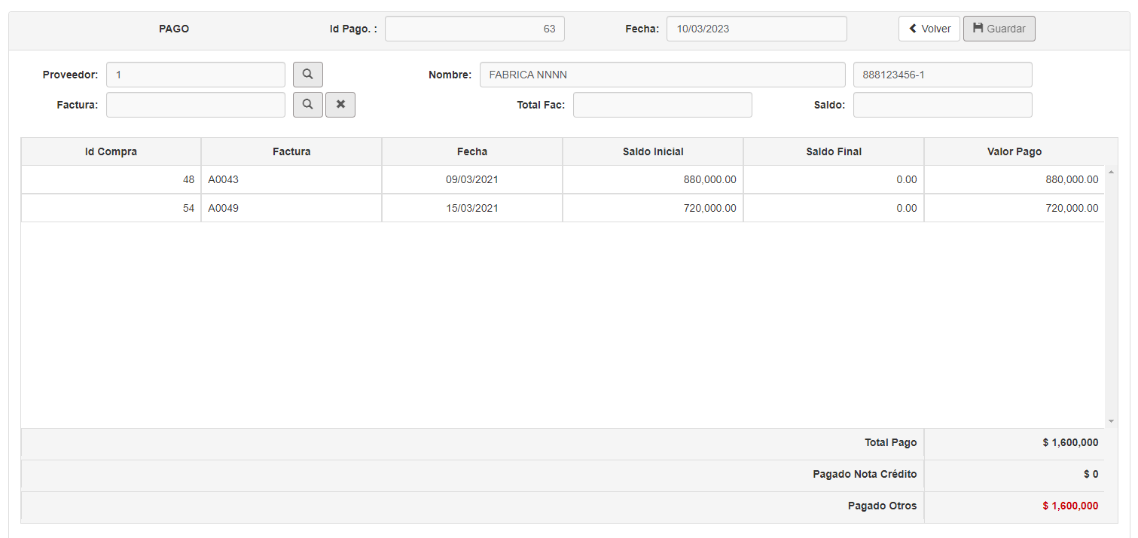Click the Guardar save button
1138x538 pixels.
(x=999, y=29)
